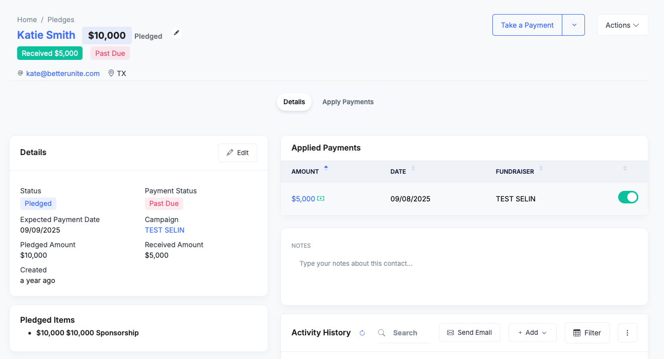This screenshot has height=359, width=664.
Task: Click the $10,000 Sponsorship pledged item
Action: (x=88, y=333)
